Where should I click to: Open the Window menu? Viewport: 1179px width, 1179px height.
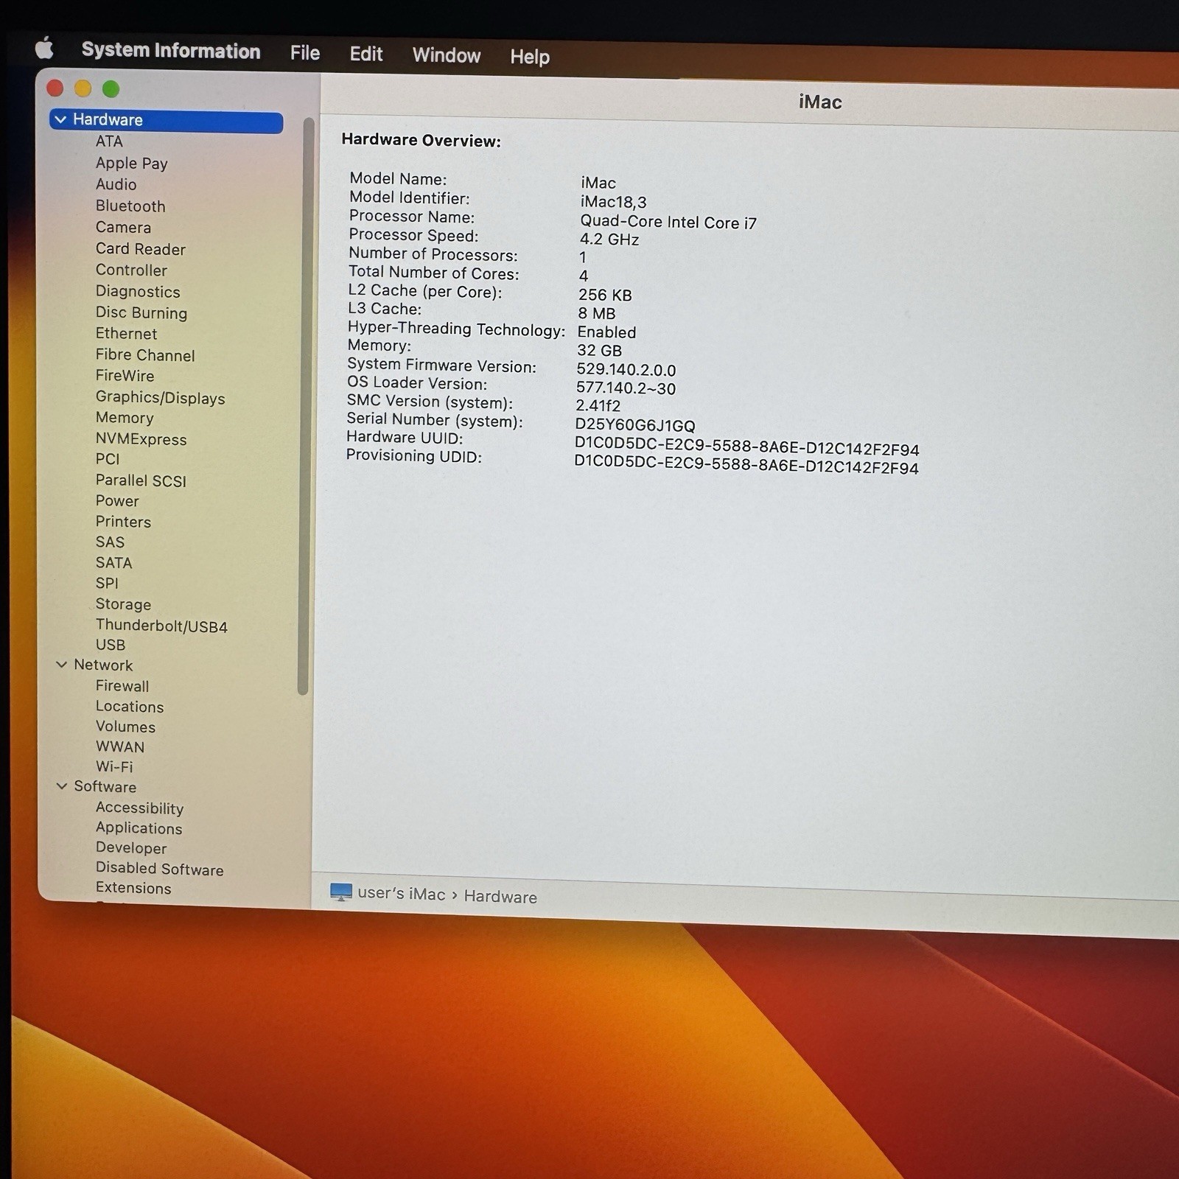click(446, 55)
